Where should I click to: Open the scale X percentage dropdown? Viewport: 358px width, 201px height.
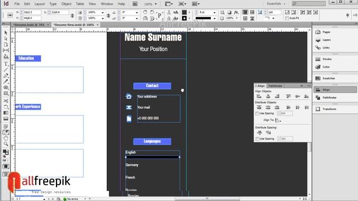pos(102,12)
